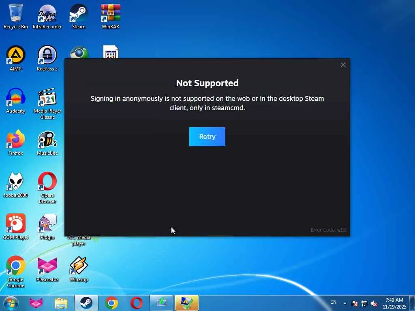Open the Action Center flag icon
The width and height of the screenshot is (415, 311).
(x=354, y=303)
